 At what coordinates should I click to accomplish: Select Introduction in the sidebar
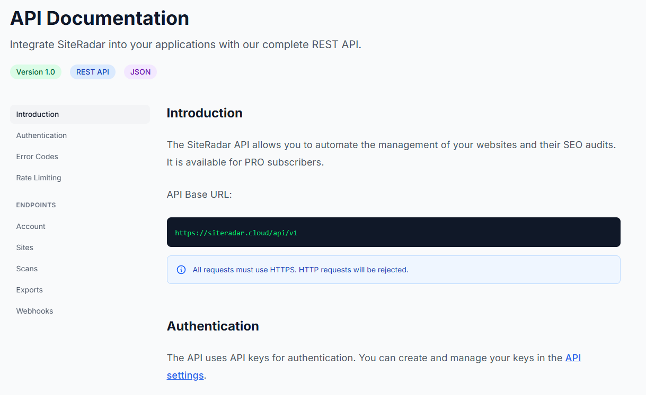(38, 114)
